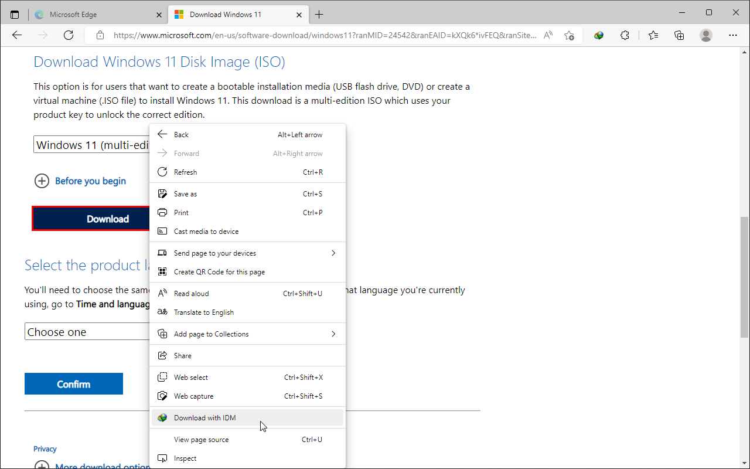Expand Add page to Collections submenu
This screenshot has height=469, width=750.
pyautogui.click(x=247, y=334)
